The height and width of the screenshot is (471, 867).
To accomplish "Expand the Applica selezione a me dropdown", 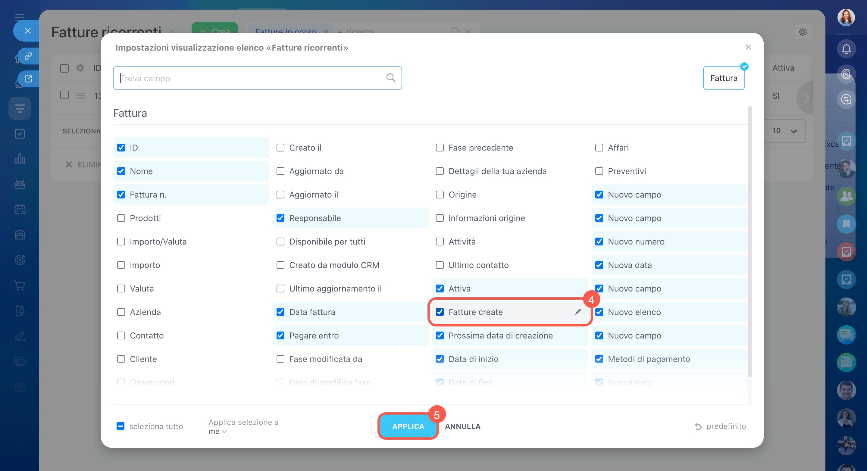I will pos(218,431).
